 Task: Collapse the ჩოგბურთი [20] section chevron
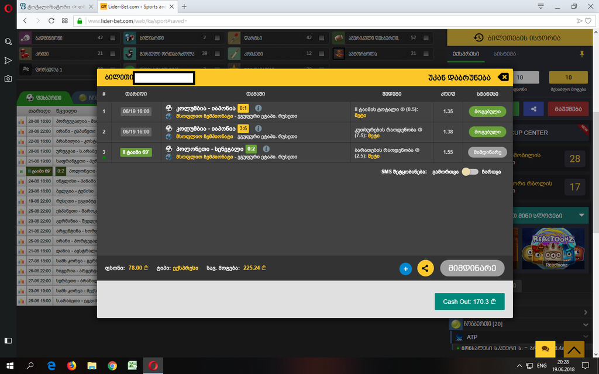click(586, 325)
